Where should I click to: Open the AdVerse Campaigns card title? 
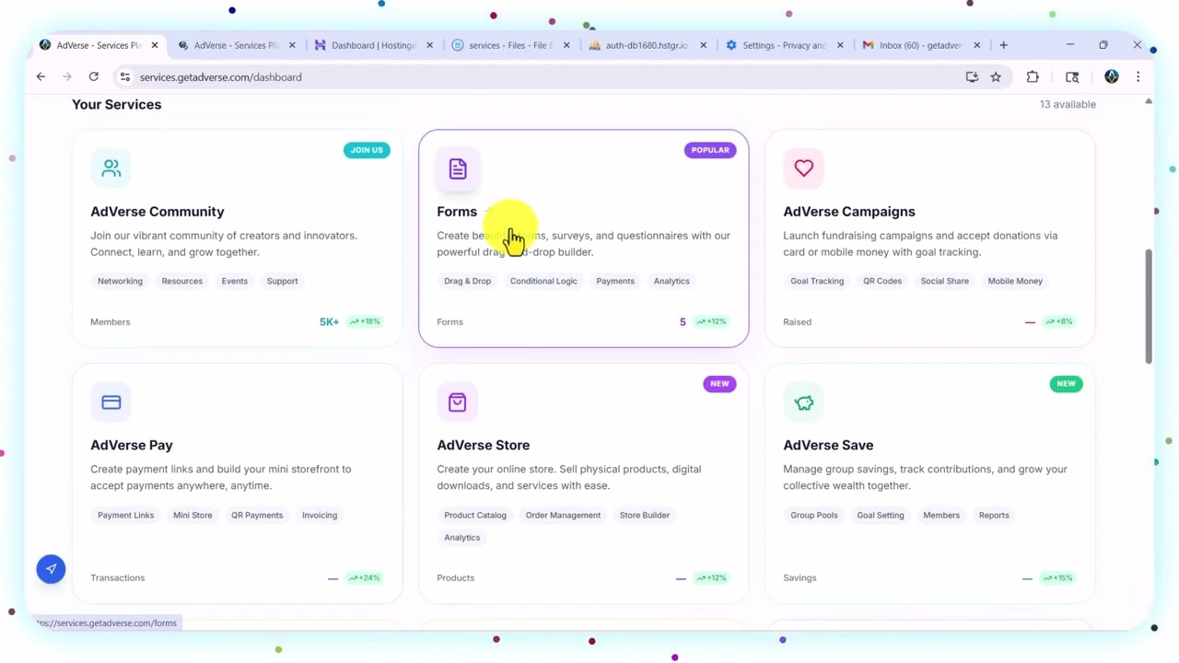click(x=849, y=212)
